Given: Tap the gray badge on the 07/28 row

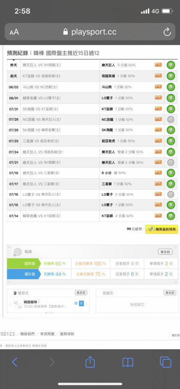Looking at the screenshot, I should (x=171, y=119).
